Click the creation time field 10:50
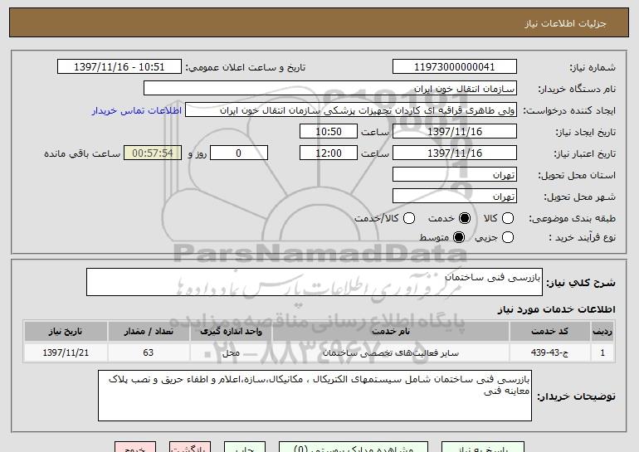This screenshot has width=639, height=452. pyautogui.click(x=329, y=132)
